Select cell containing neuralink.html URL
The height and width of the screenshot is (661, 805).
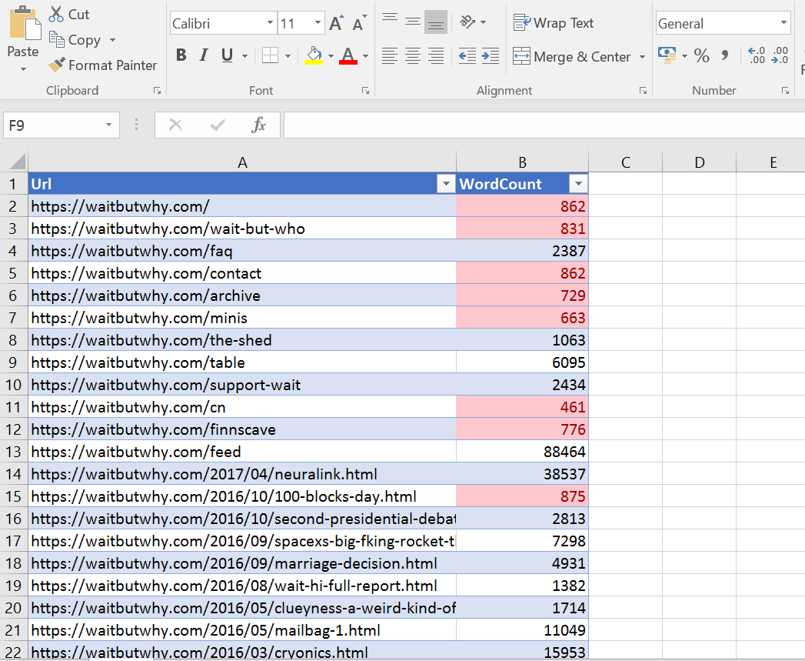(242, 474)
